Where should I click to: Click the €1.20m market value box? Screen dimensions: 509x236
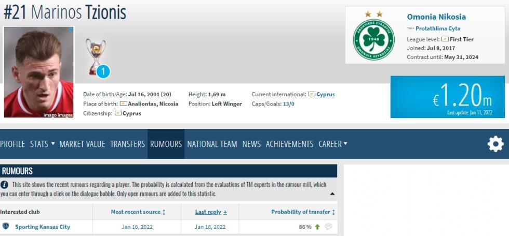(447, 97)
